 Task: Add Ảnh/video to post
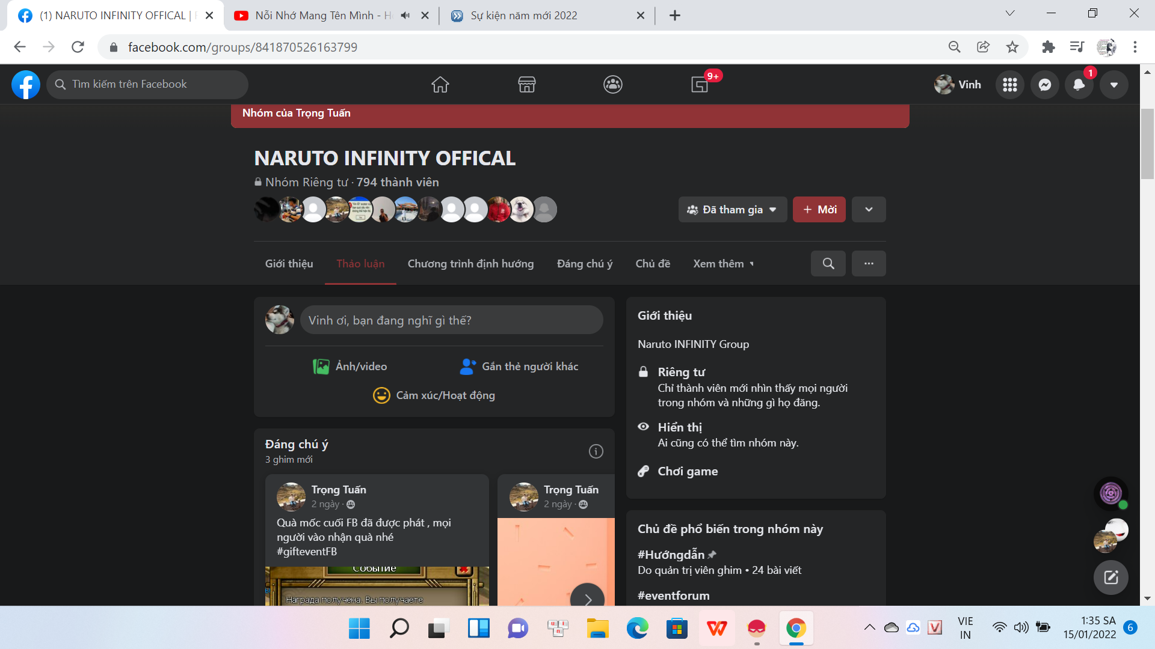(350, 367)
